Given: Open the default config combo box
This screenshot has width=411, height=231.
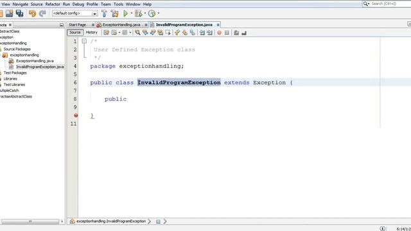Looking at the screenshot, I should pos(74,13).
